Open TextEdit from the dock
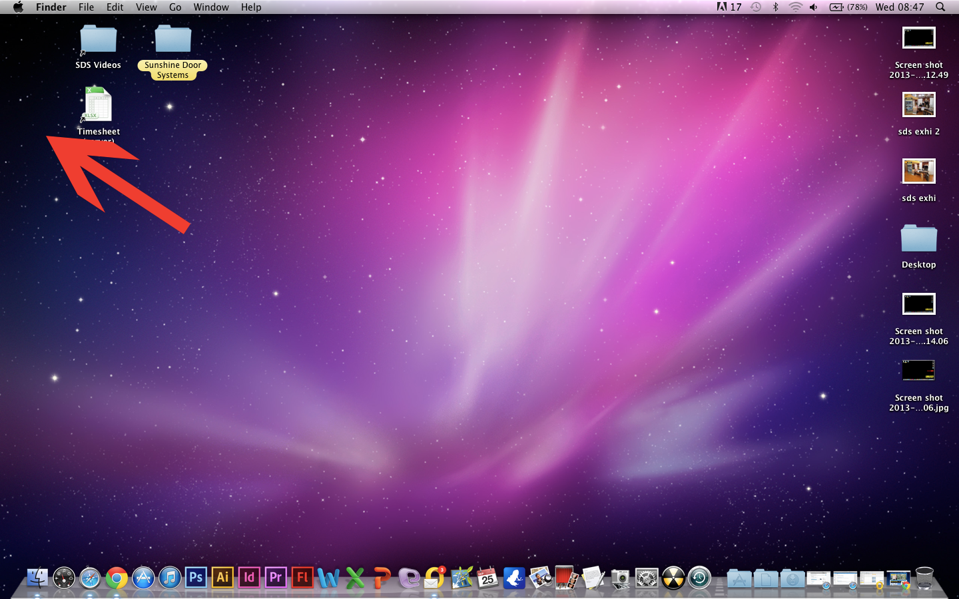 (593, 578)
